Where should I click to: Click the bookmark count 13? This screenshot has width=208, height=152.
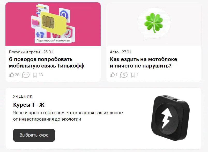coord(41,75)
